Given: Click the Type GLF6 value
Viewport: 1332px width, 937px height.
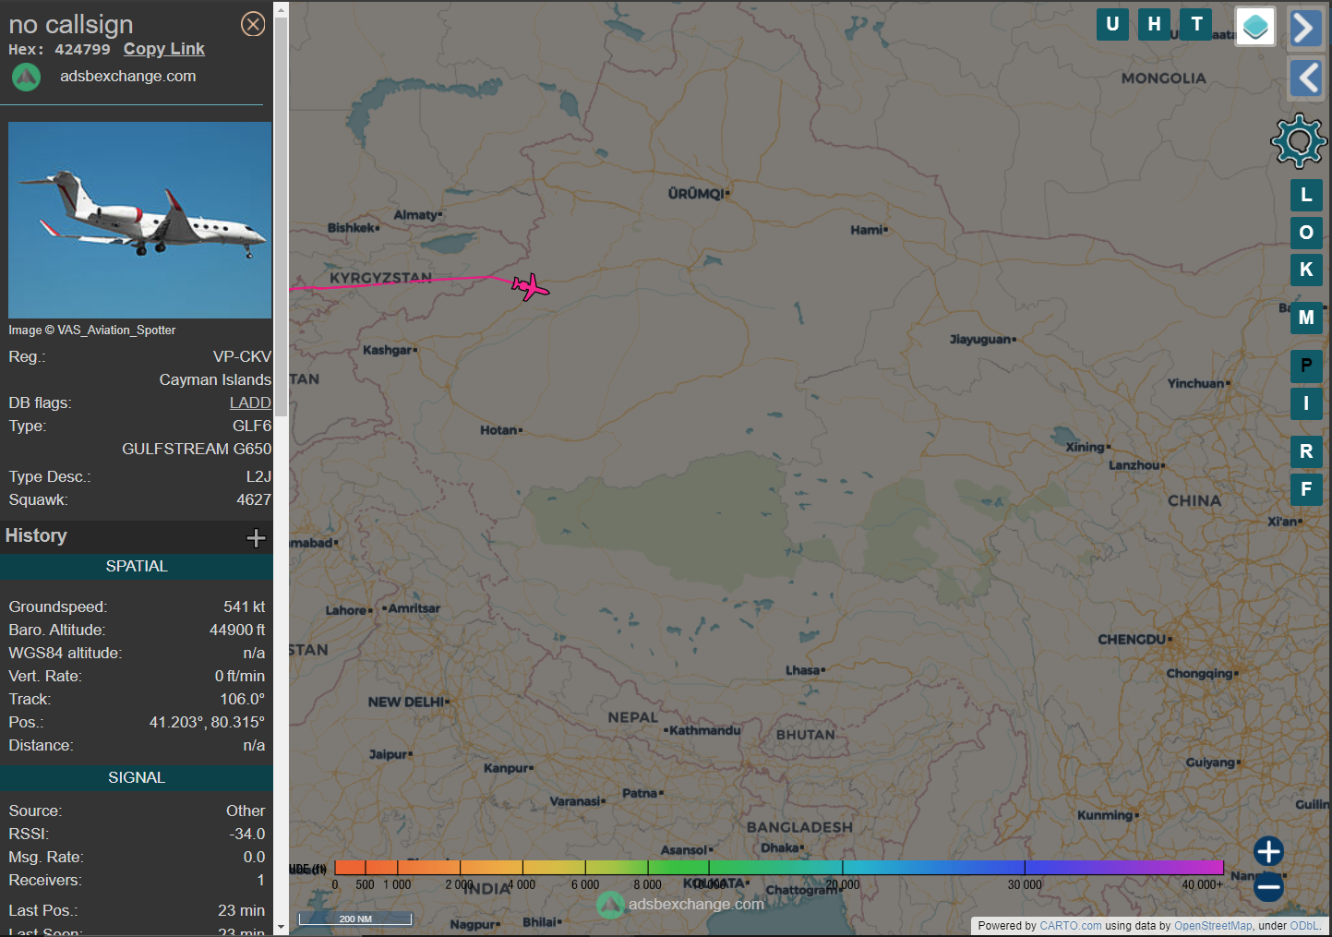Looking at the screenshot, I should coord(252,426).
